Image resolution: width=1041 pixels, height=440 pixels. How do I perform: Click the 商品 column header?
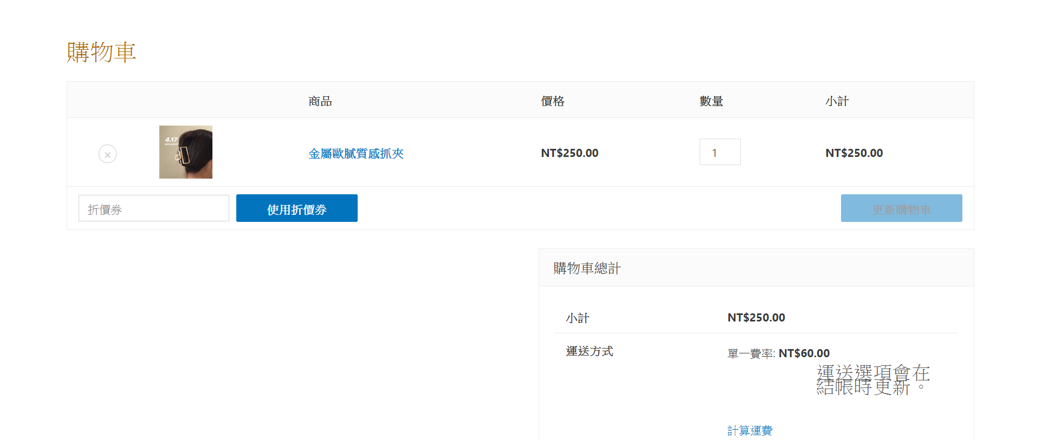(x=320, y=101)
